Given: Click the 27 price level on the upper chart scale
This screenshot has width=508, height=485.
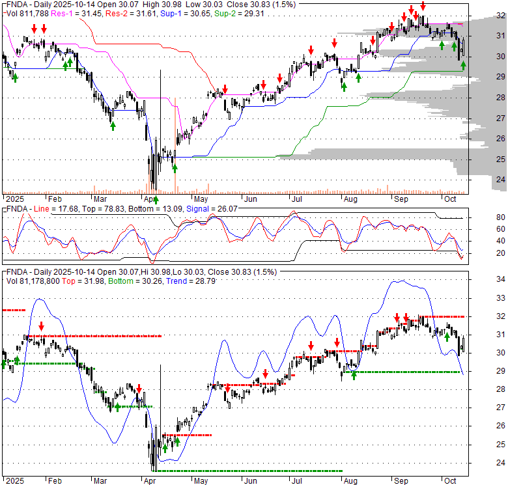Looking at the screenshot, I should coord(501,118).
